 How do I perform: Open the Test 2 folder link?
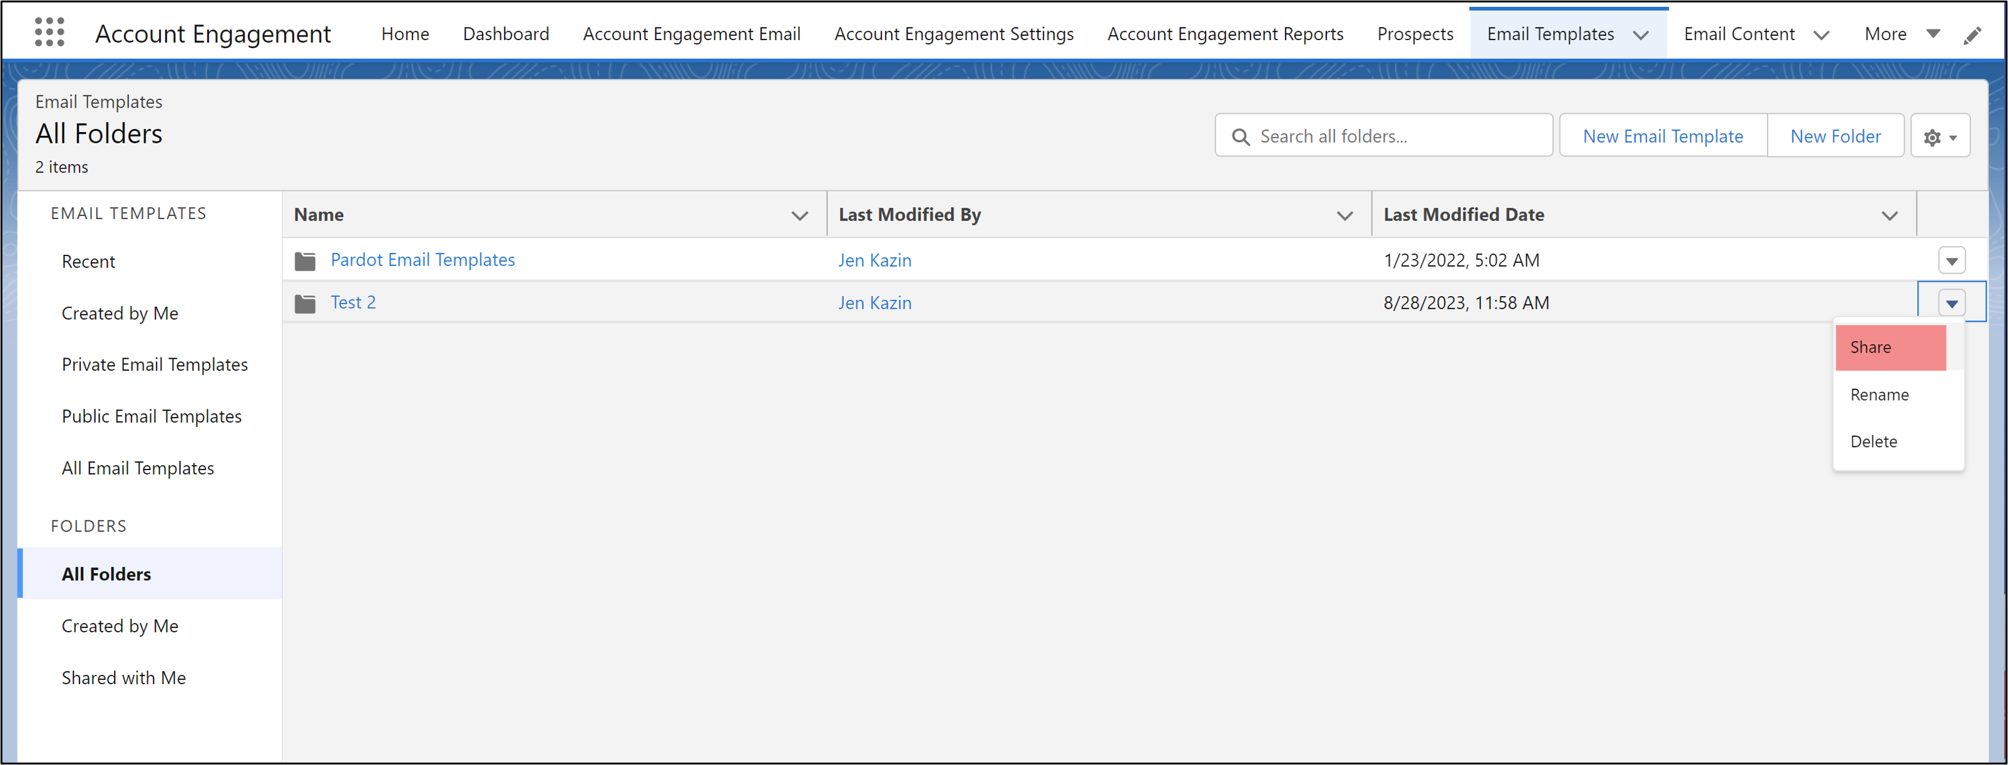coord(353,302)
